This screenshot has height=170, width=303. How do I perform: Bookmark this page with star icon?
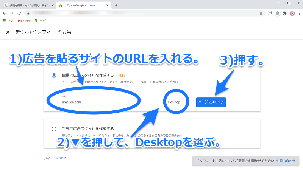261,13
